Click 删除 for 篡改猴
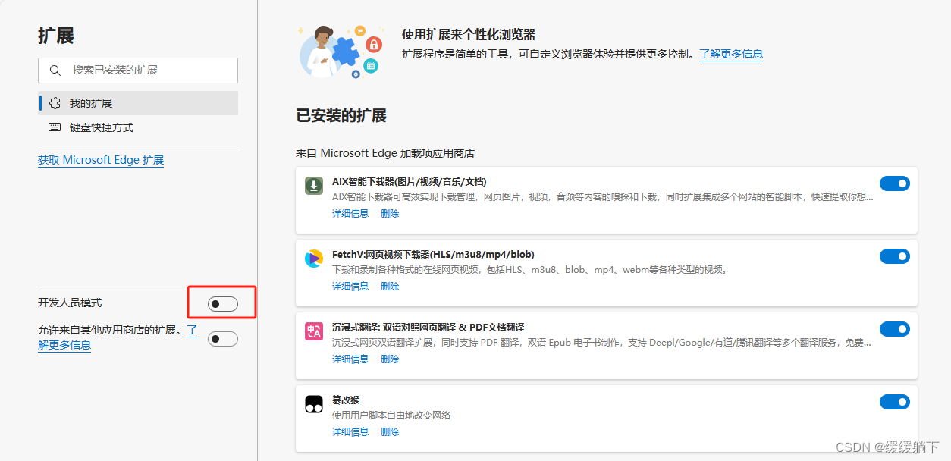The height and width of the screenshot is (461, 951). point(390,432)
